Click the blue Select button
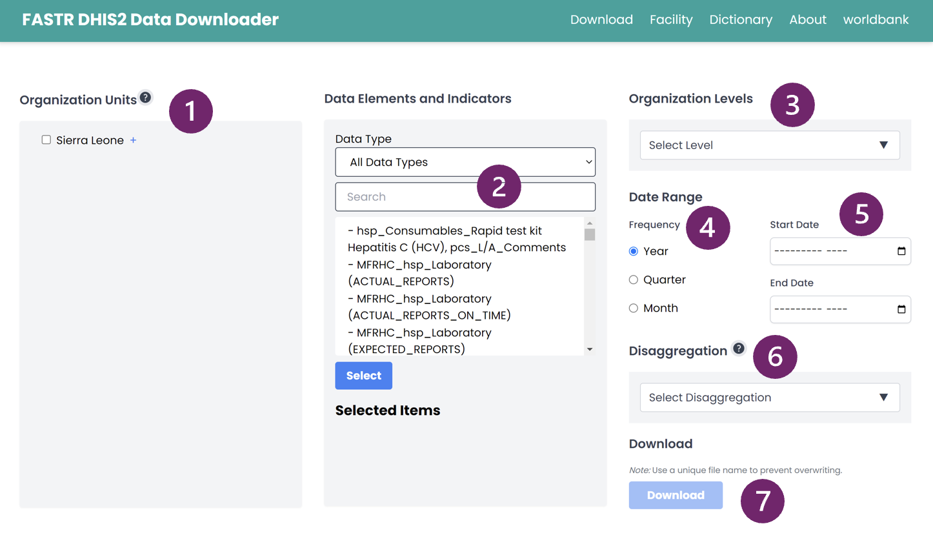 point(364,376)
